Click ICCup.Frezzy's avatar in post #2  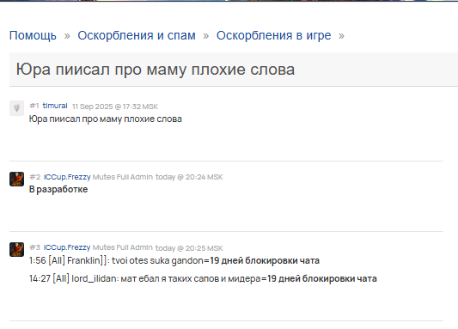click(16, 179)
